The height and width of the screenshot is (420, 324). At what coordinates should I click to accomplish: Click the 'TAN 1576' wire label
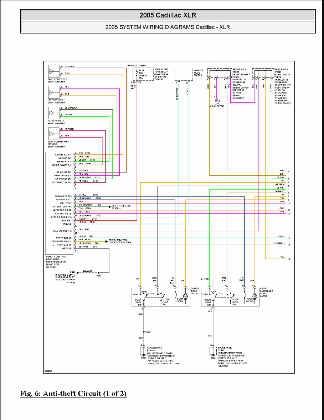pos(84,240)
